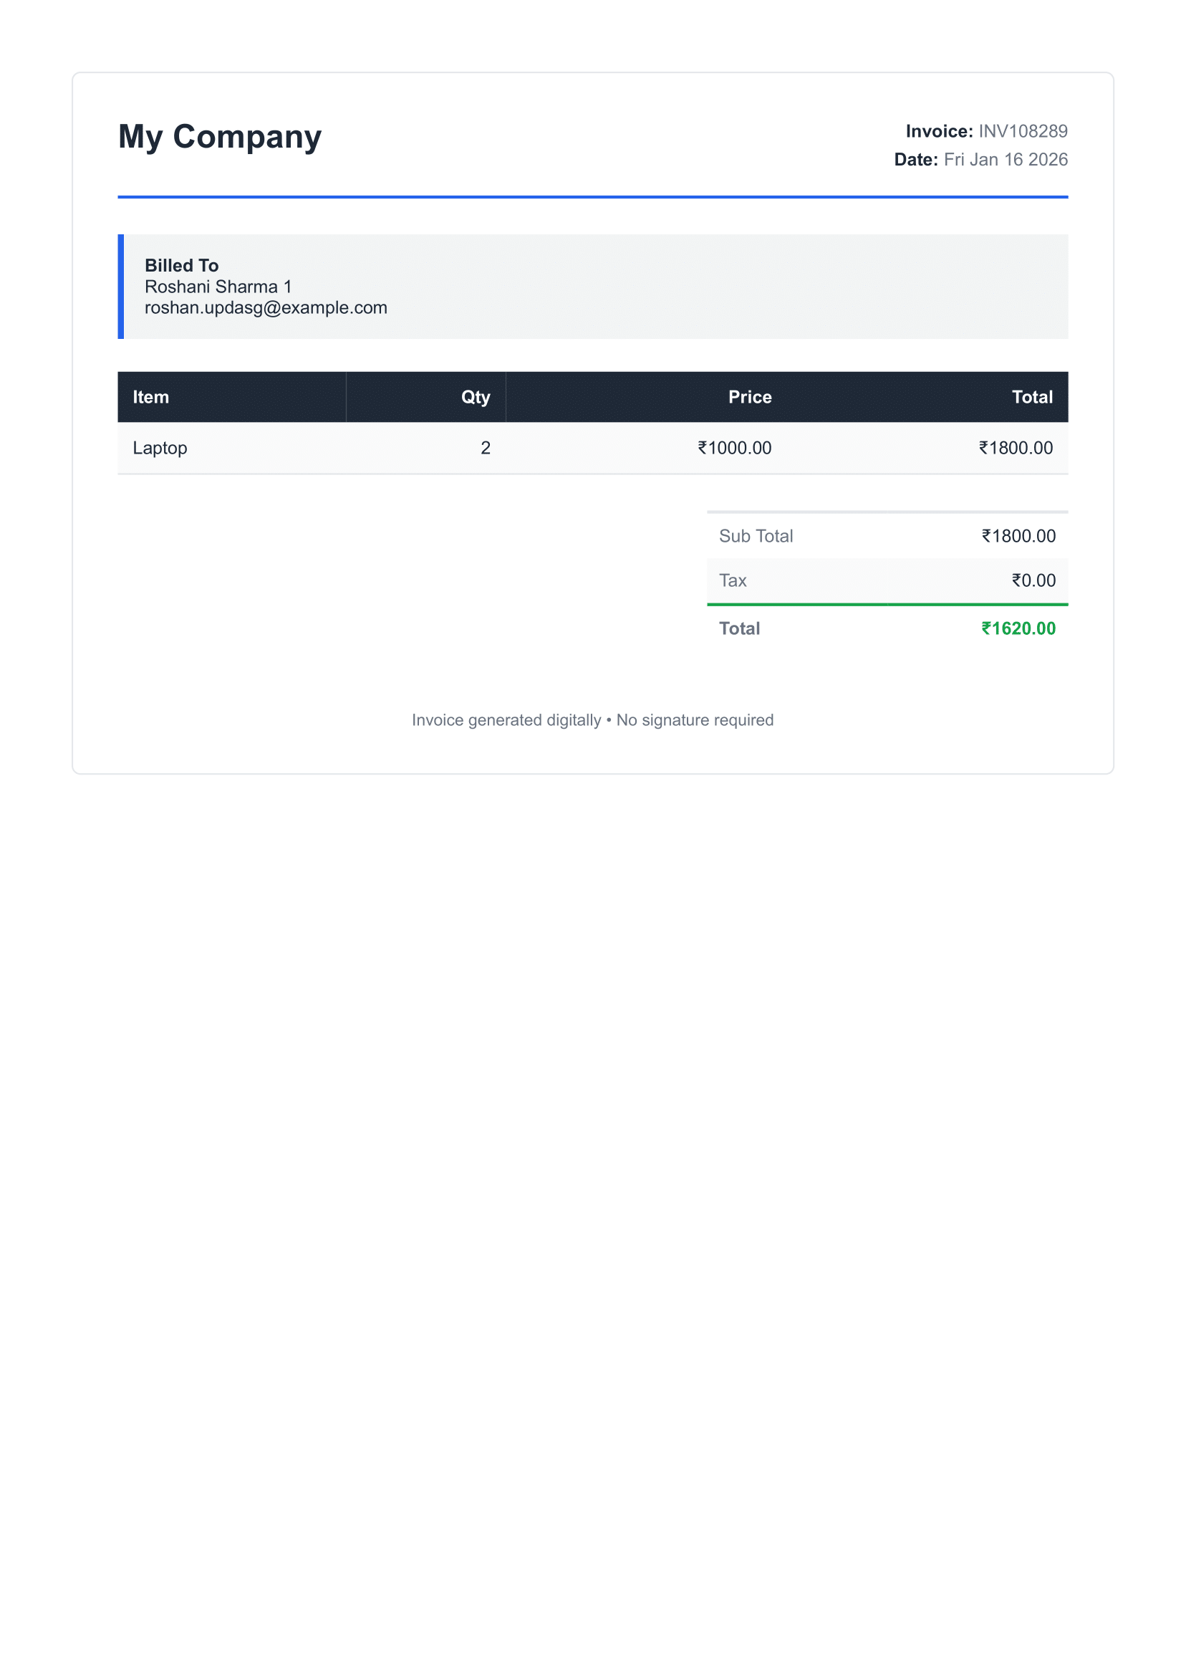
Task: Click the Billed To heading
Action: pos(181,265)
